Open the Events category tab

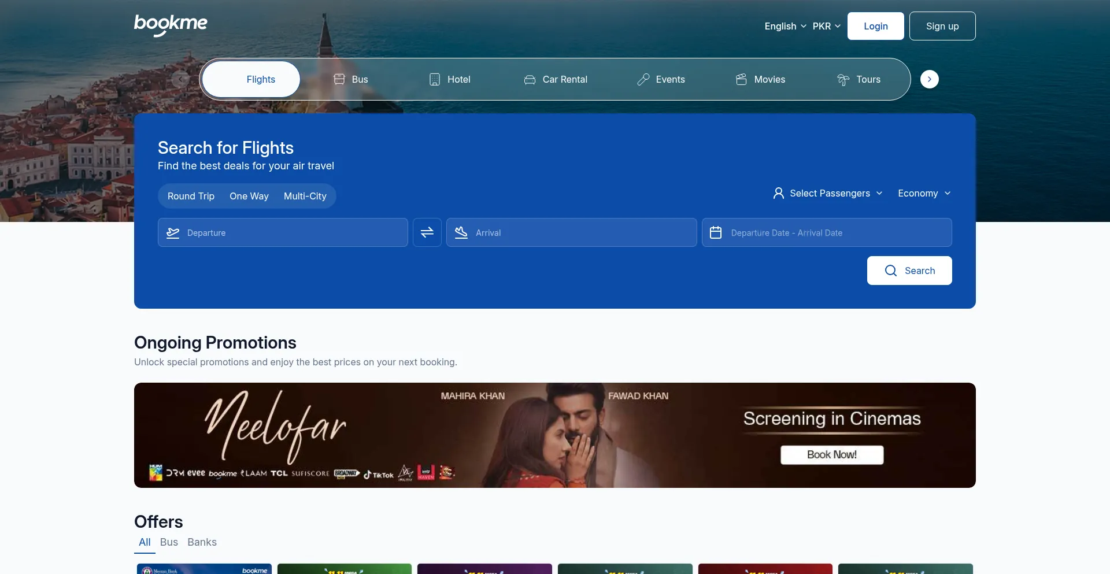tap(661, 79)
